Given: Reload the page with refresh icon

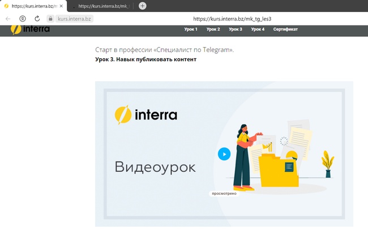Looking at the screenshot, I should 37,19.
